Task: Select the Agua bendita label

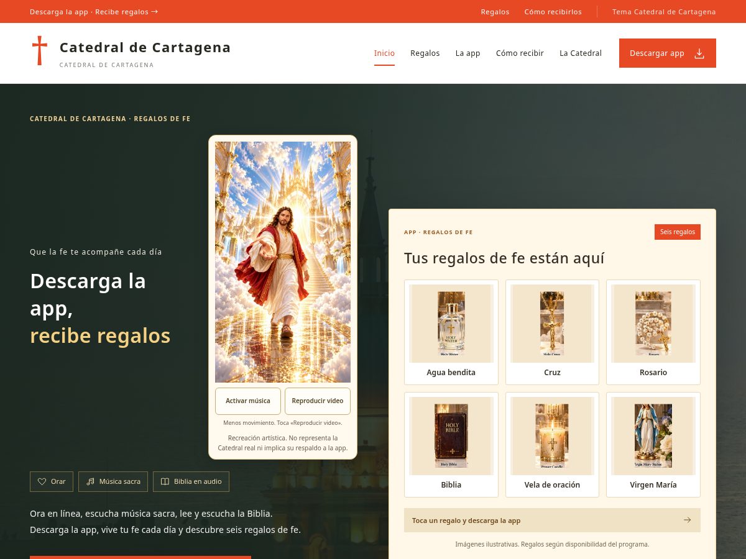Action: click(451, 373)
